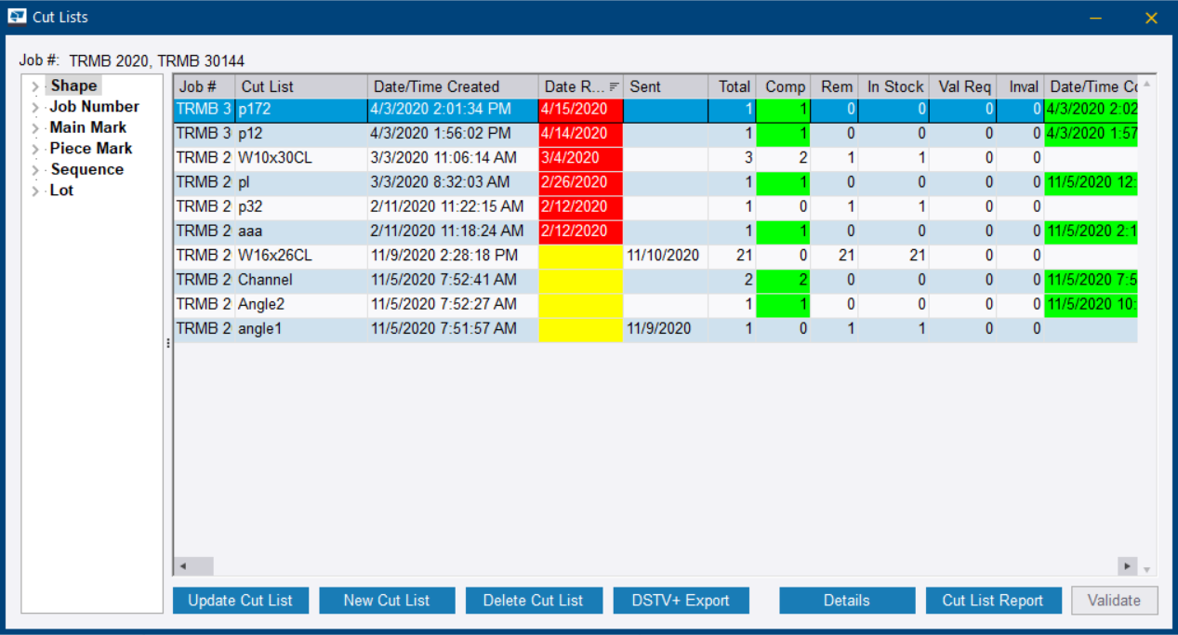The image size is (1178, 635).
Task: Click the Total column header
Action: click(x=734, y=86)
